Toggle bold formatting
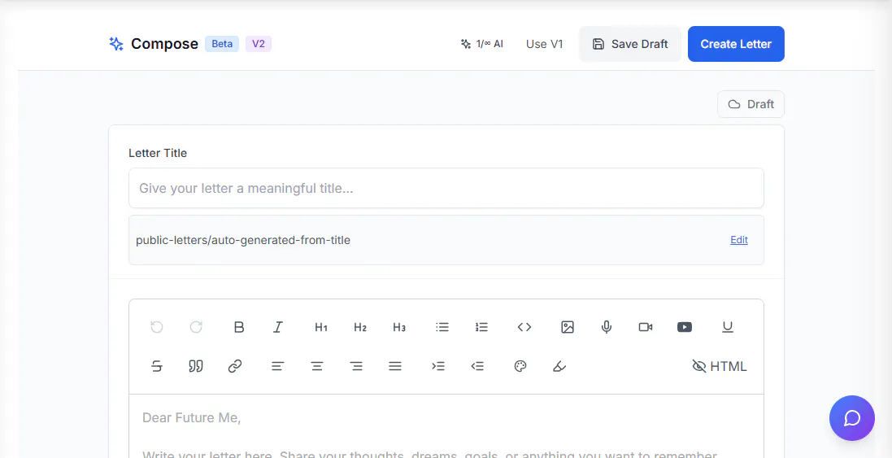Image resolution: width=892 pixels, height=458 pixels. pos(239,327)
